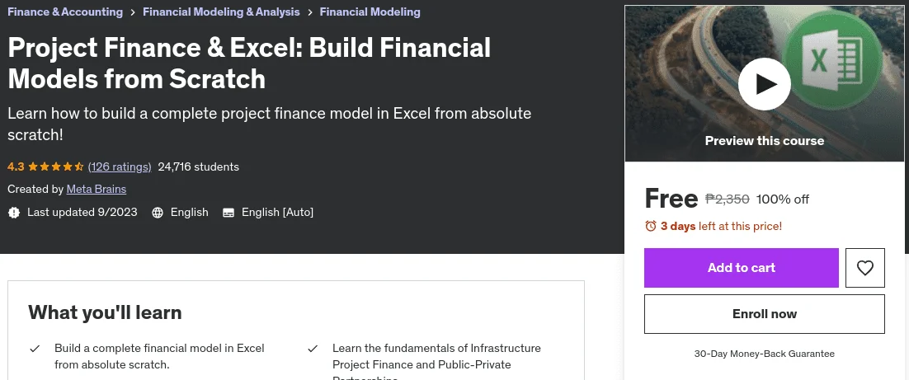Add the course to cart
The height and width of the screenshot is (380, 909).
742,268
